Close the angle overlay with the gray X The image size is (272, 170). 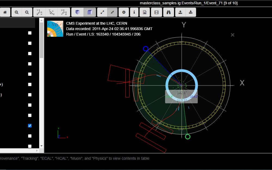point(233,35)
